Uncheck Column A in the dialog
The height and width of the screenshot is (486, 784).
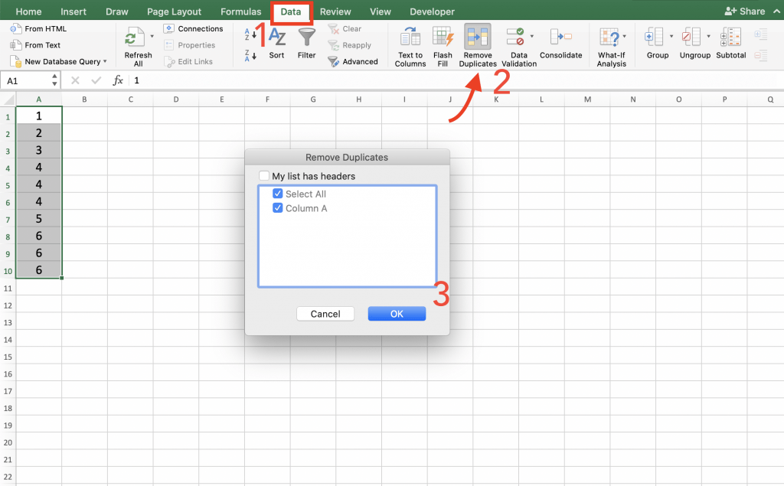tap(278, 207)
